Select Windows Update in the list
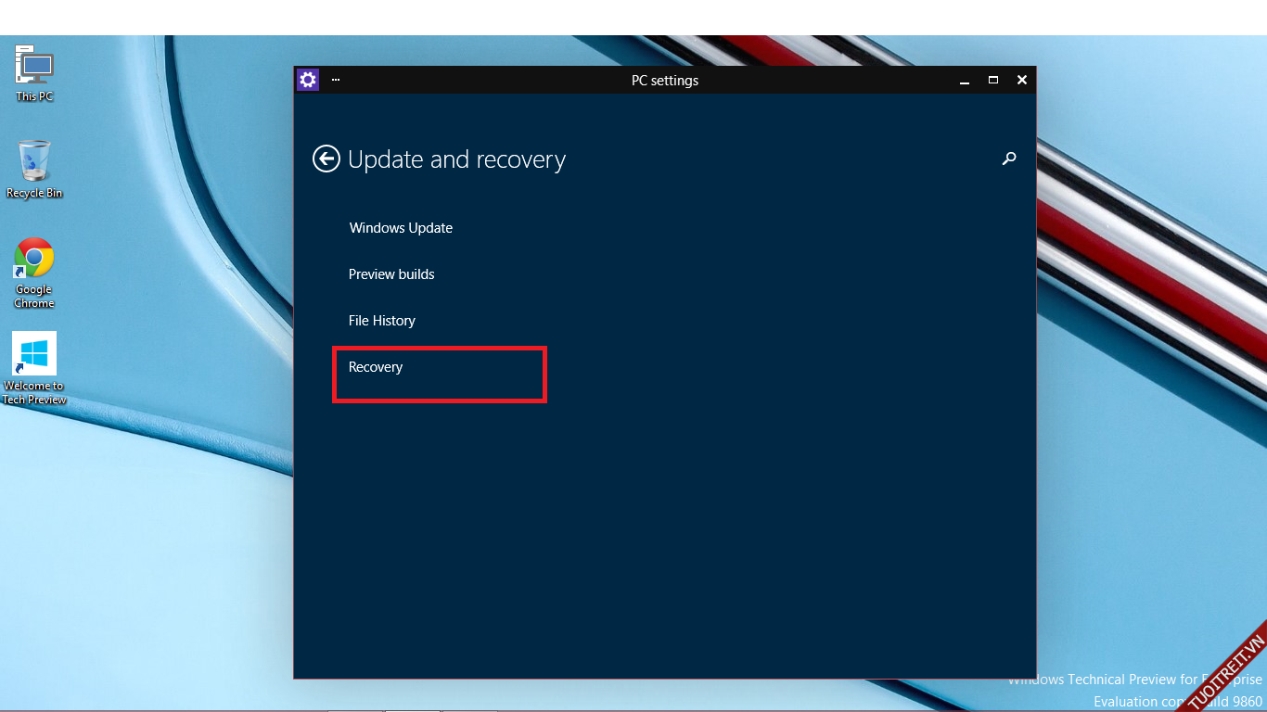The width and height of the screenshot is (1267, 712). point(401,228)
